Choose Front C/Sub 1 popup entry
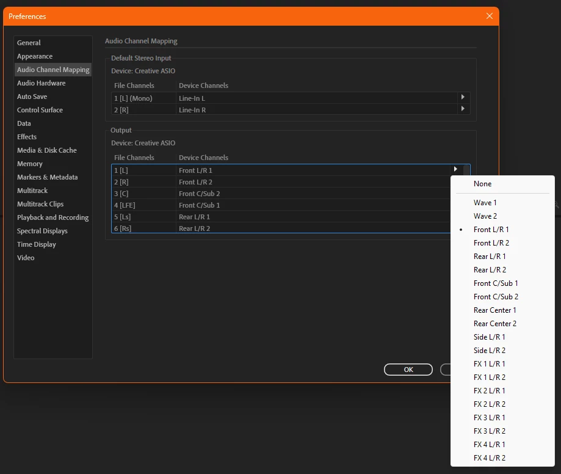Screen dimensions: 561x474 tap(502, 283)
